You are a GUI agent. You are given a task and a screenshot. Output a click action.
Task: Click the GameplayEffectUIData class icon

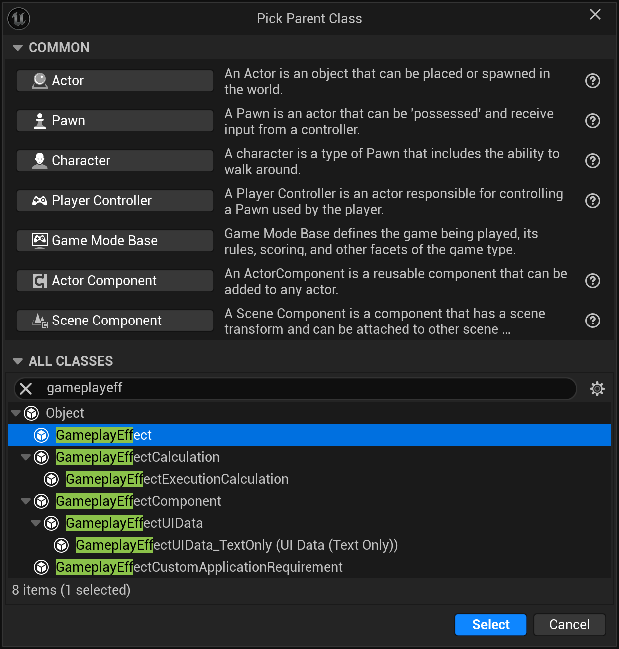(x=51, y=523)
